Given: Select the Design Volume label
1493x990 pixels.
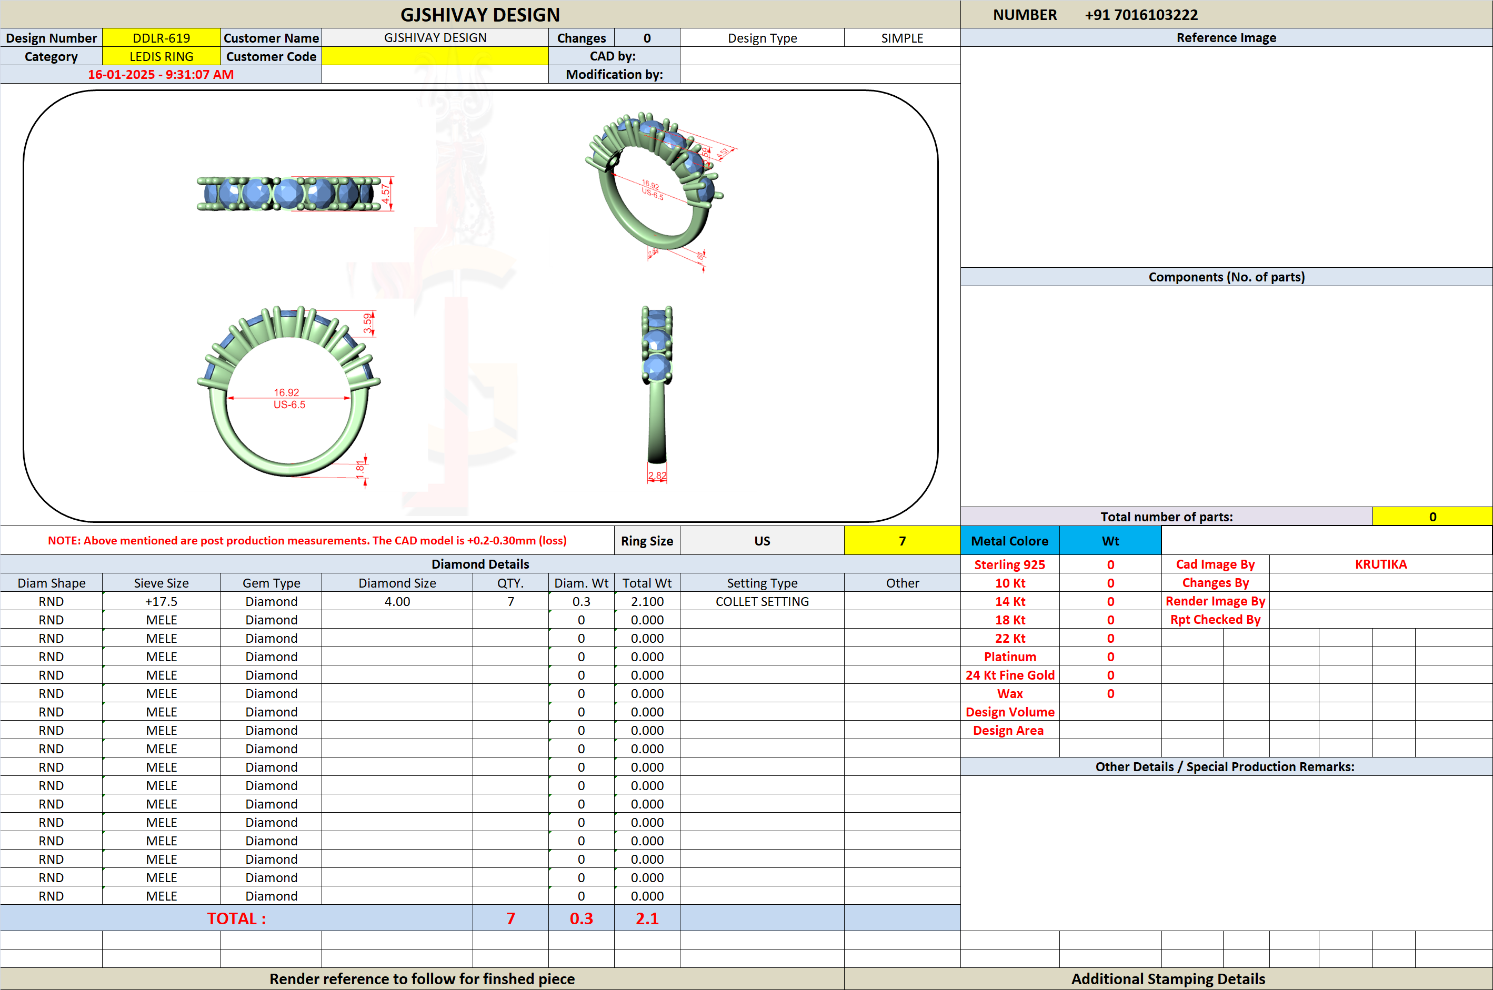Looking at the screenshot, I should point(1009,712).
